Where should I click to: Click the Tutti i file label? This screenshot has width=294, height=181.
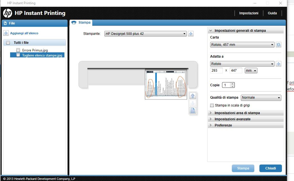point(21,42)
